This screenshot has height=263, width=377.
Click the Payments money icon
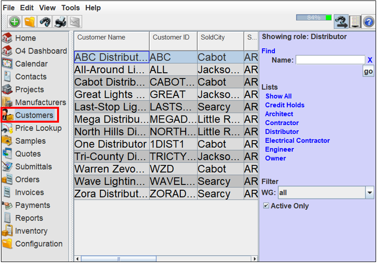coord(7,205)
